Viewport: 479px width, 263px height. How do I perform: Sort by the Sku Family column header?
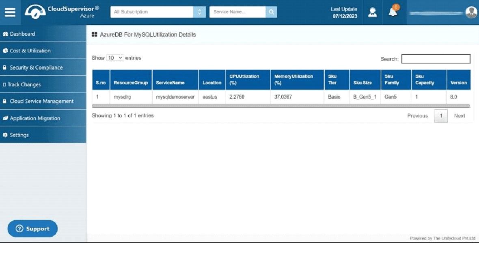396,80
